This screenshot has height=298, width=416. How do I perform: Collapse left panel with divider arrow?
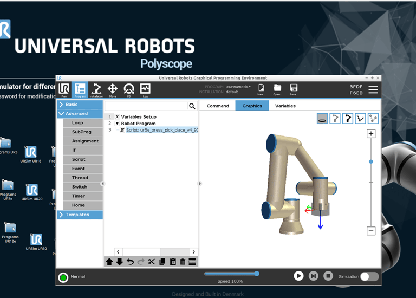103,184
